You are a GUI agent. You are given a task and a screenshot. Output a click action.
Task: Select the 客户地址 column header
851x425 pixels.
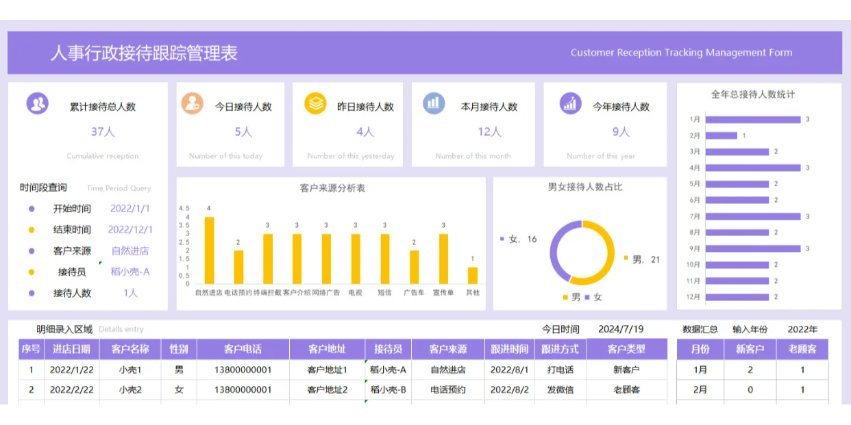327,349
